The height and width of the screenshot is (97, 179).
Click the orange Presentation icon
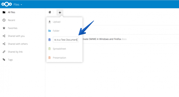49,58
